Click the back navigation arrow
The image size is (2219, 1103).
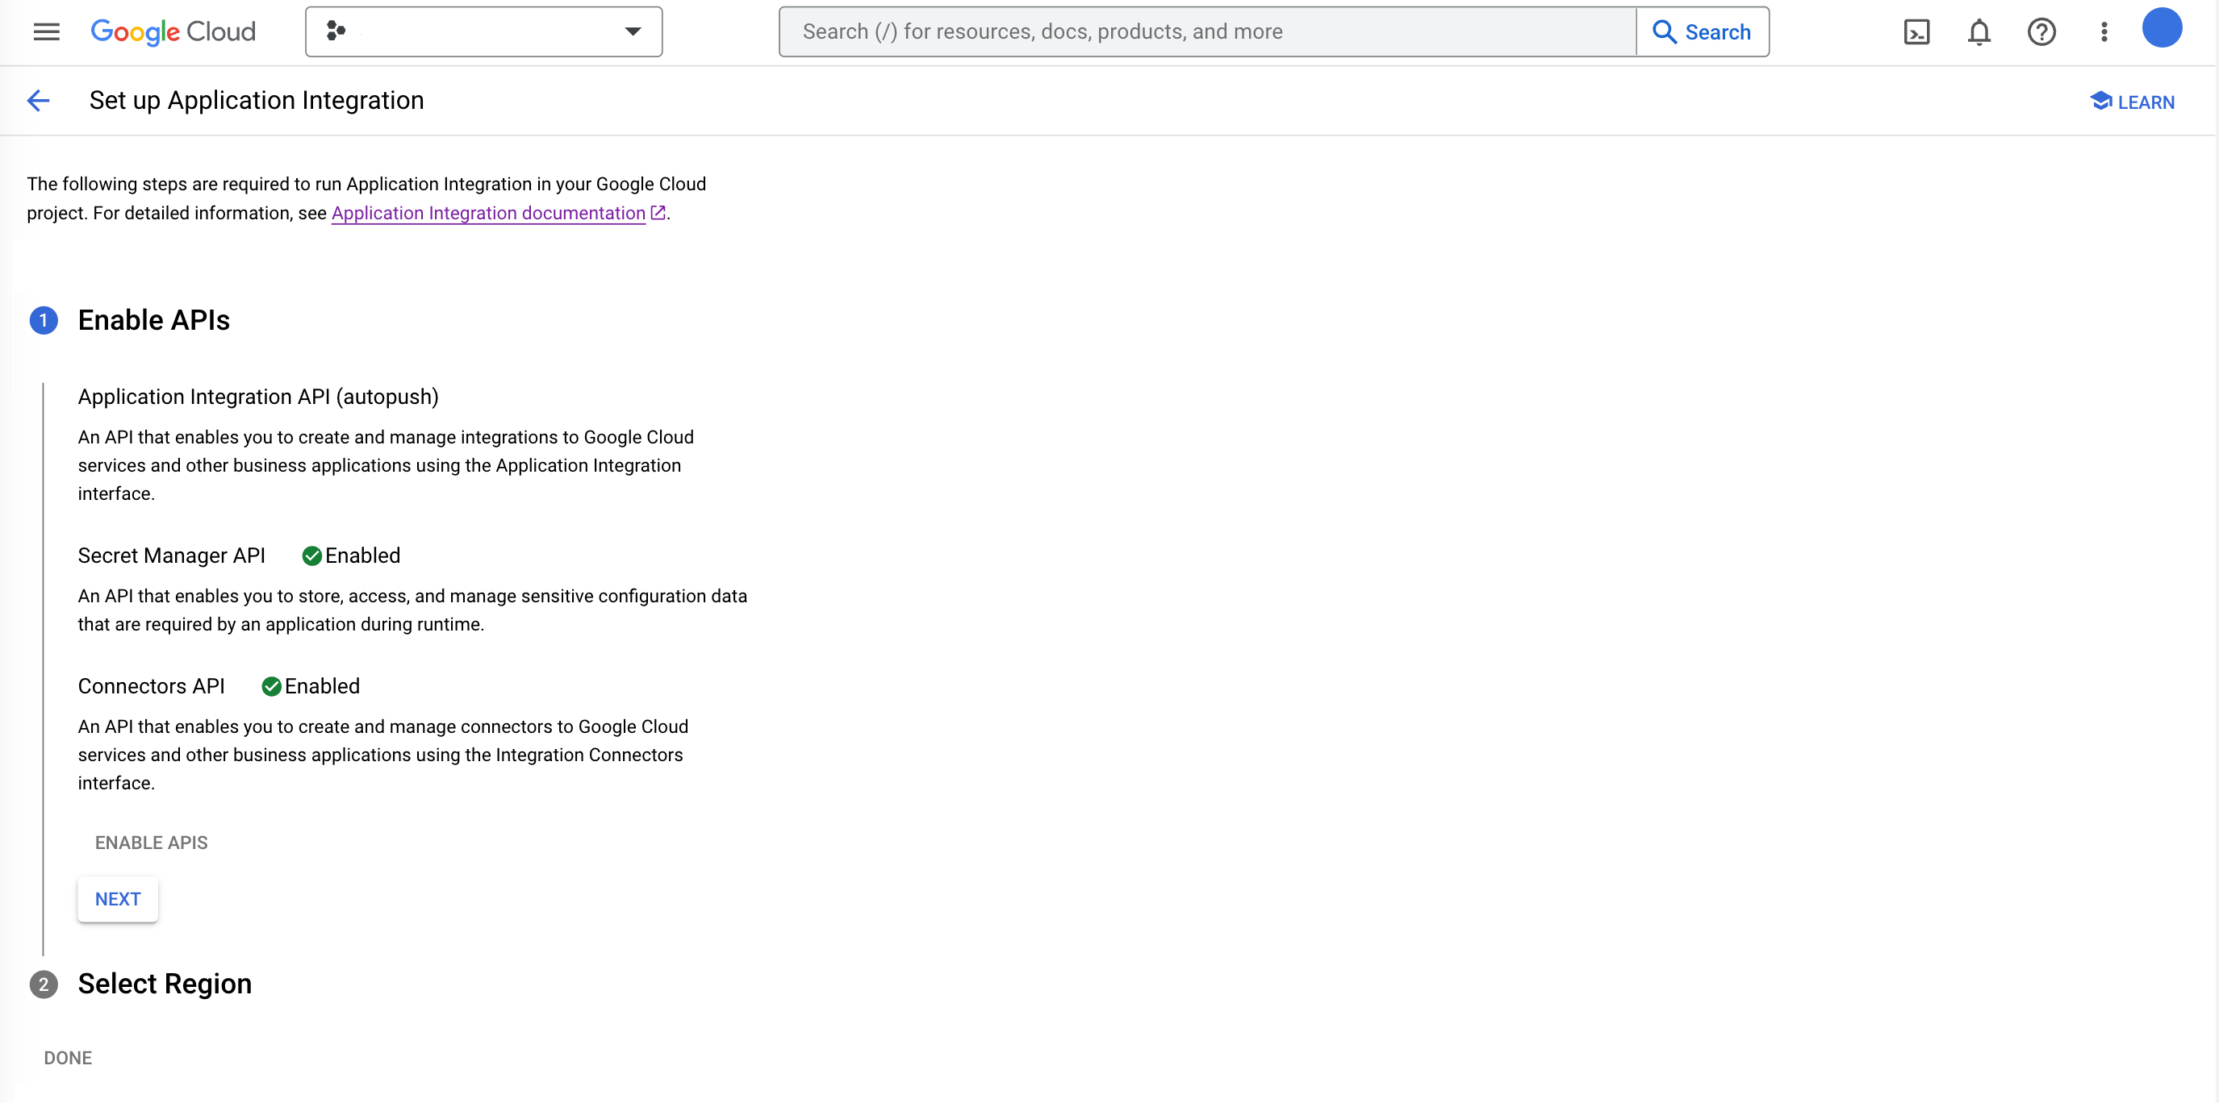[40, 99]
